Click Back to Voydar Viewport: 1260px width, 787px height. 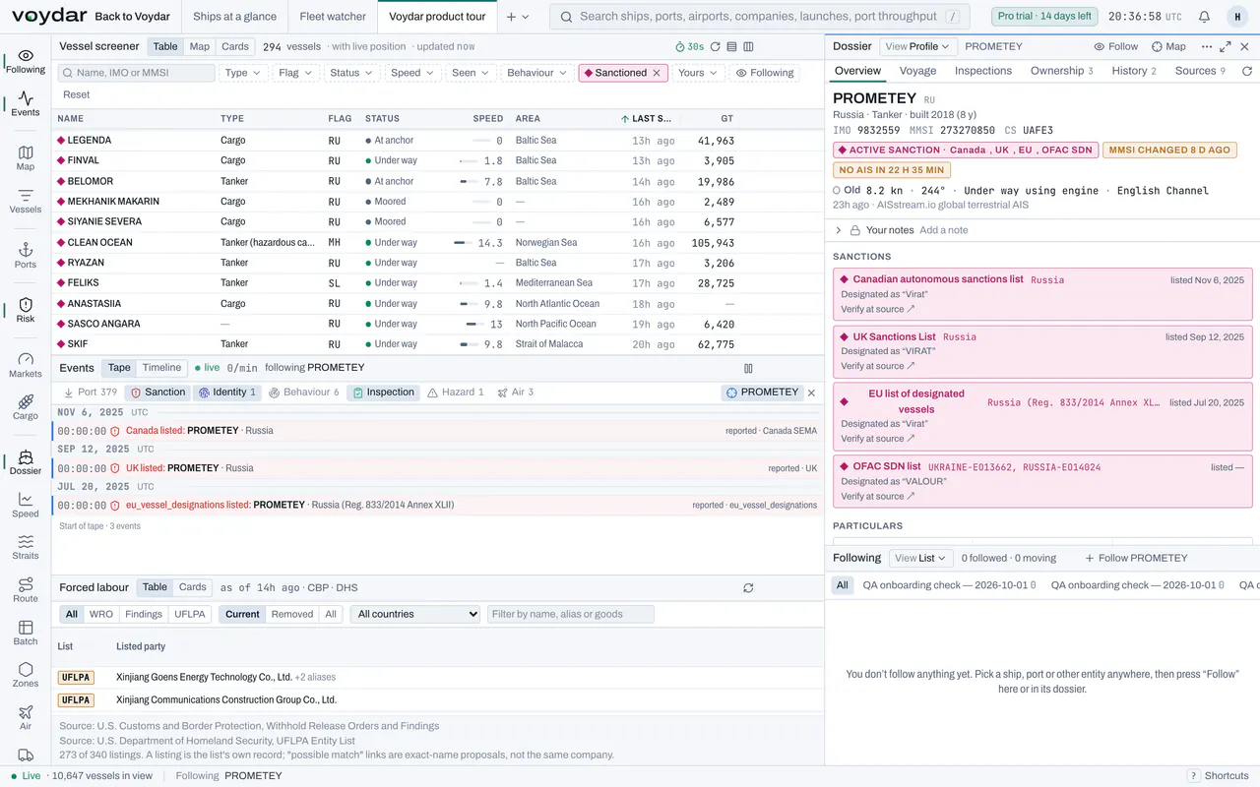coord(132,17)
